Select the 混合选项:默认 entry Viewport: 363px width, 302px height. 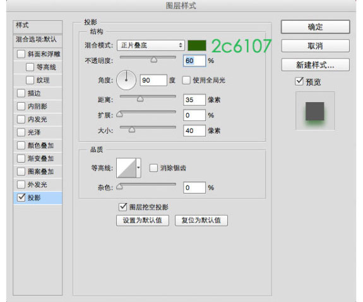click(38, 39)
